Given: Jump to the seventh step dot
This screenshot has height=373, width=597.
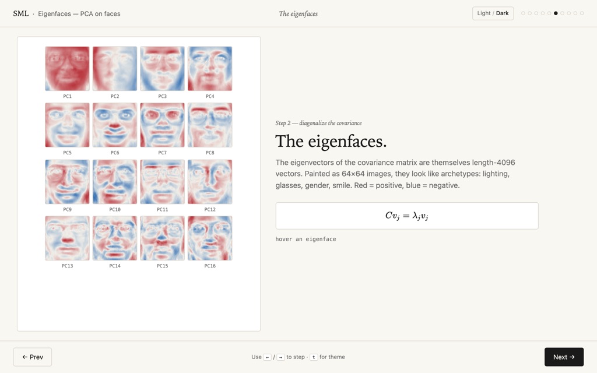Looking at the screenshot, I should point(563,13).
